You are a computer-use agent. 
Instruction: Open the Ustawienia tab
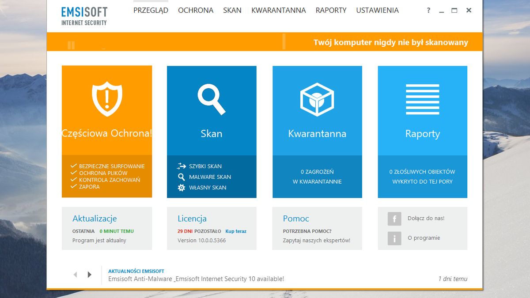378,10
